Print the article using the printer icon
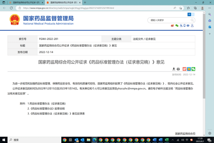 (178, 69)
